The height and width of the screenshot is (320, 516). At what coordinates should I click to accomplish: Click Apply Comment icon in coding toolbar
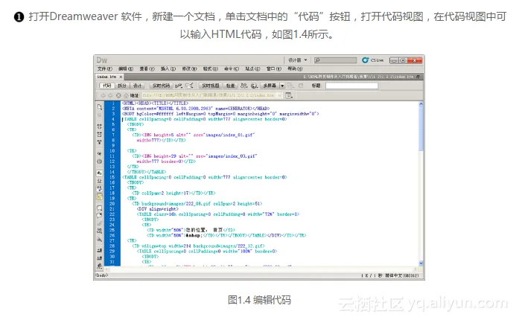coord(100,208)
